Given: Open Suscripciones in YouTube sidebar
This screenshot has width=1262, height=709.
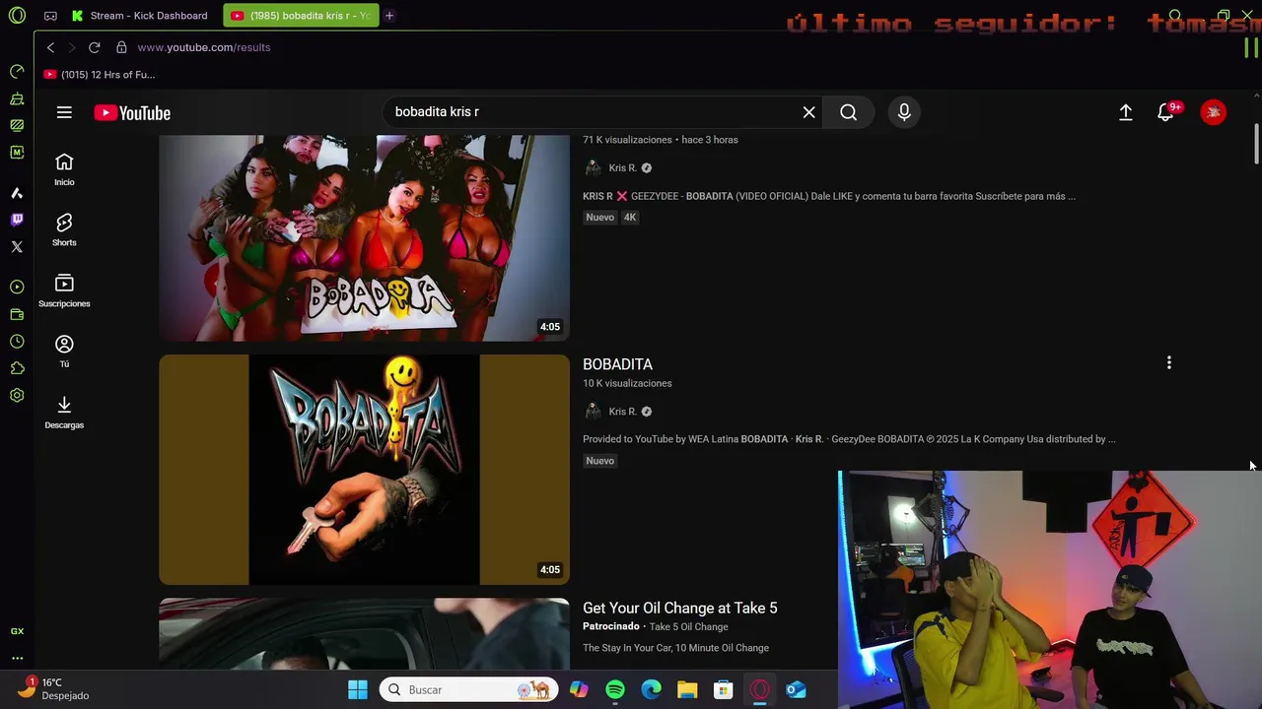Looking at the screenshot, I should (64, 291).
